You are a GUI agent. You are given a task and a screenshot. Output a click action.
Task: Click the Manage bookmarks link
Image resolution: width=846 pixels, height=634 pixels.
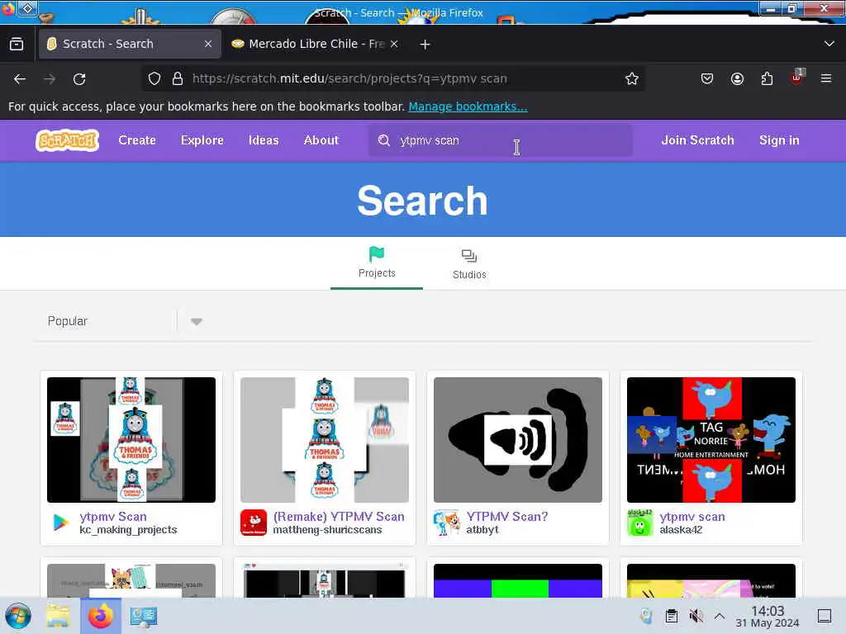coord(468,106)
